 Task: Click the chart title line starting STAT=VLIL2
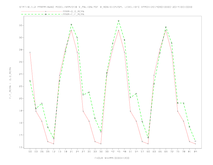[x=106, y=7]
